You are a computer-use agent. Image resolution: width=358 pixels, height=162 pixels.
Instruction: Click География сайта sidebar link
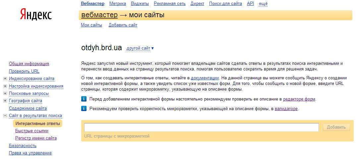coord(25,101)
